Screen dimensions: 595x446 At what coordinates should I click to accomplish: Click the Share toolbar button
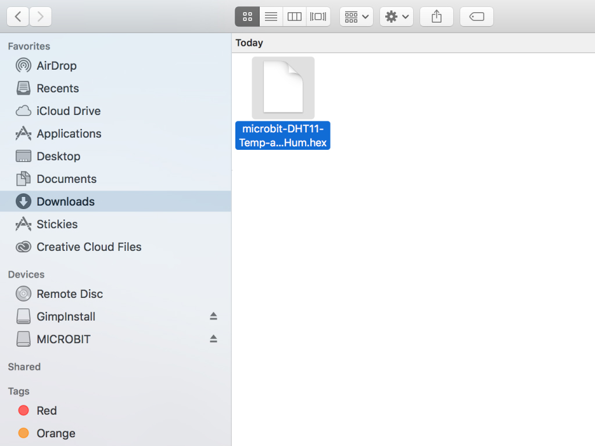[436, 17]
